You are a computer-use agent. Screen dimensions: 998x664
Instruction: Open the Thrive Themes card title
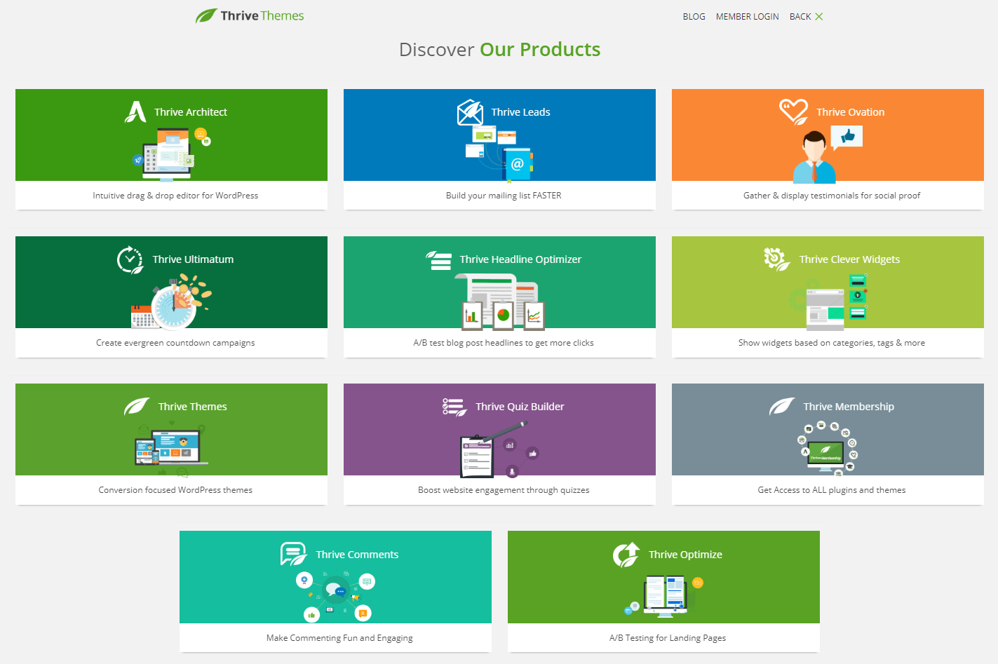point(193,407)
